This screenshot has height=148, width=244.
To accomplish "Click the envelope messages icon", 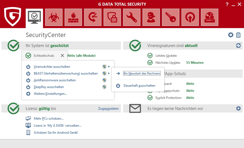I will coord(135,108).
